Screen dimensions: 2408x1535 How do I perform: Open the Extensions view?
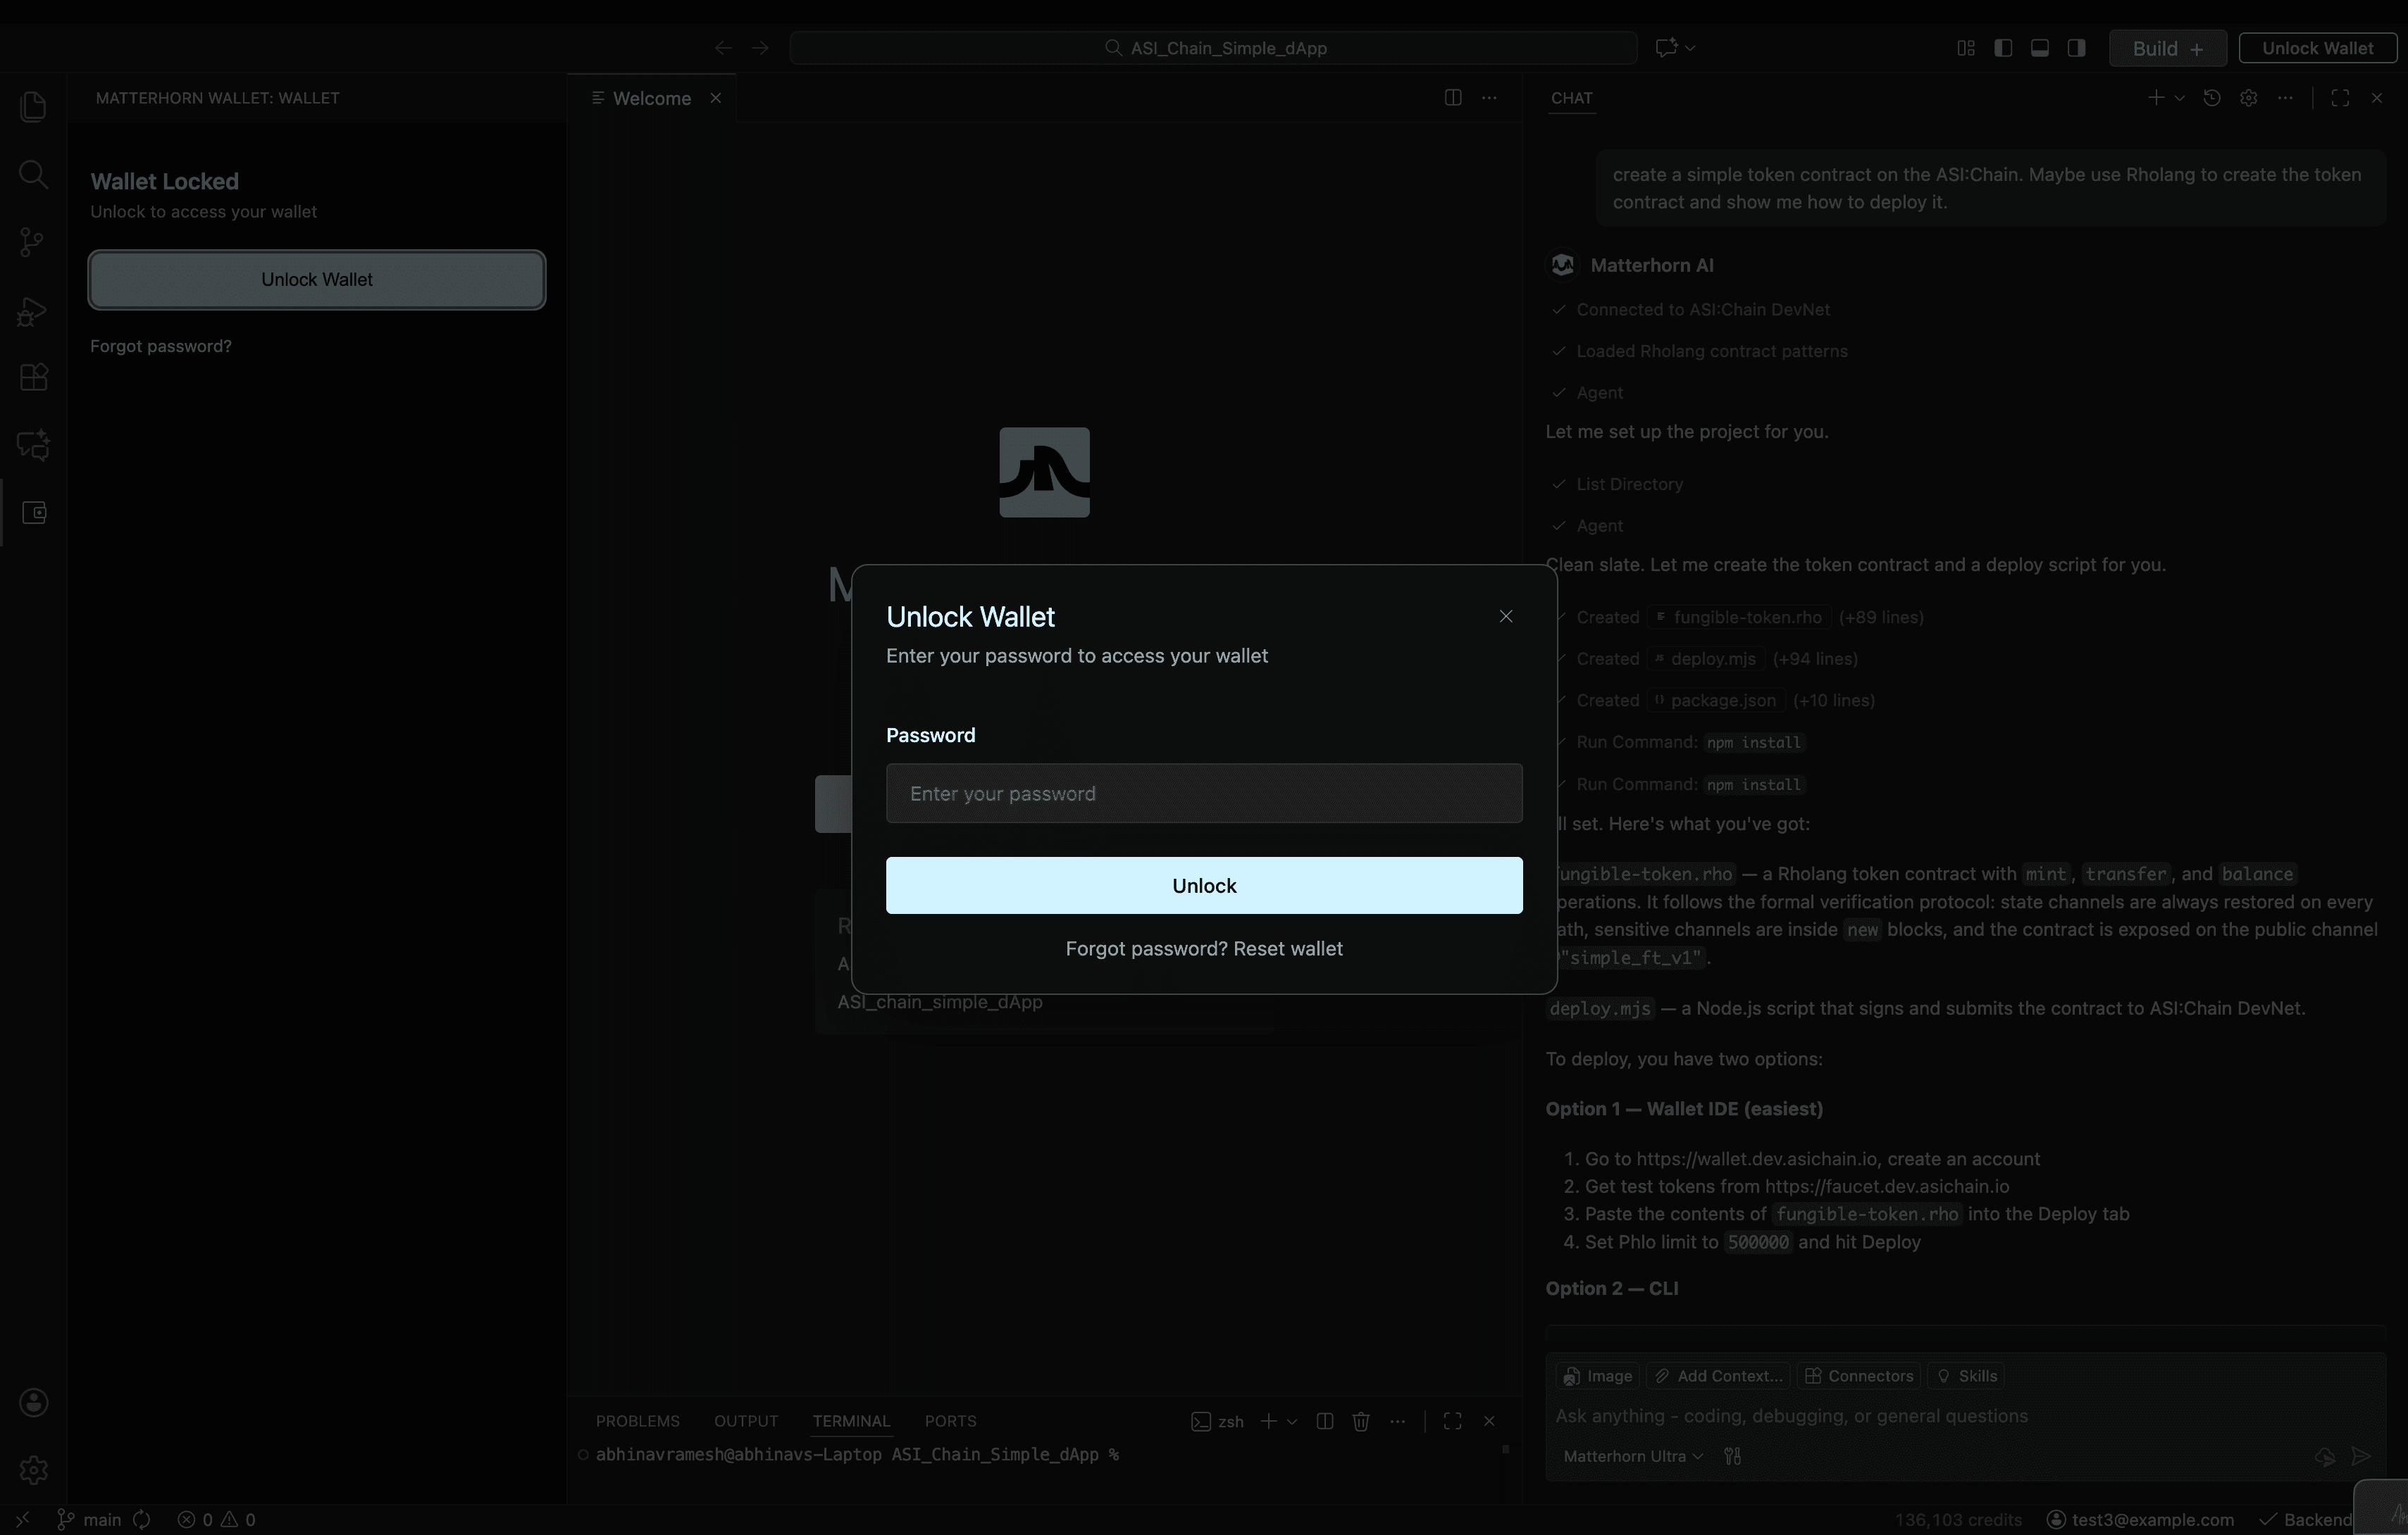(33, 377)
